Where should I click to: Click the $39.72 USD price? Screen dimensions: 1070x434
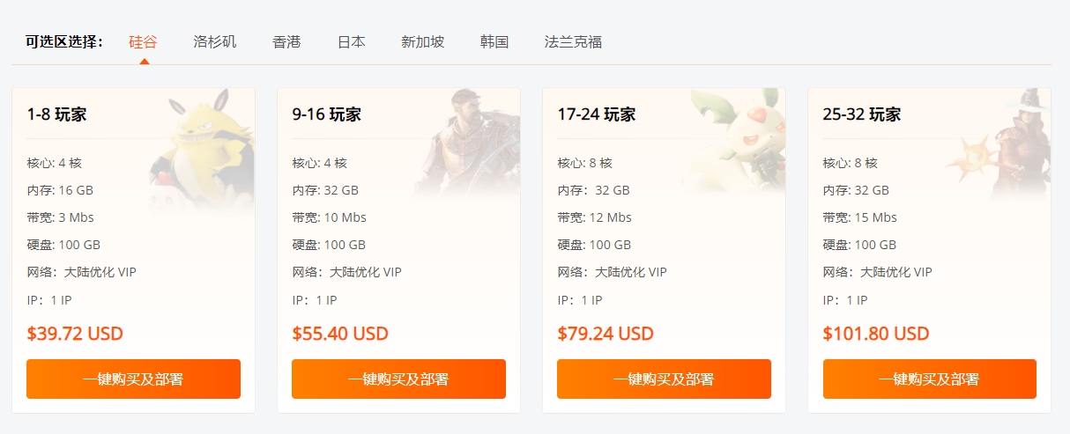point(75,334)
